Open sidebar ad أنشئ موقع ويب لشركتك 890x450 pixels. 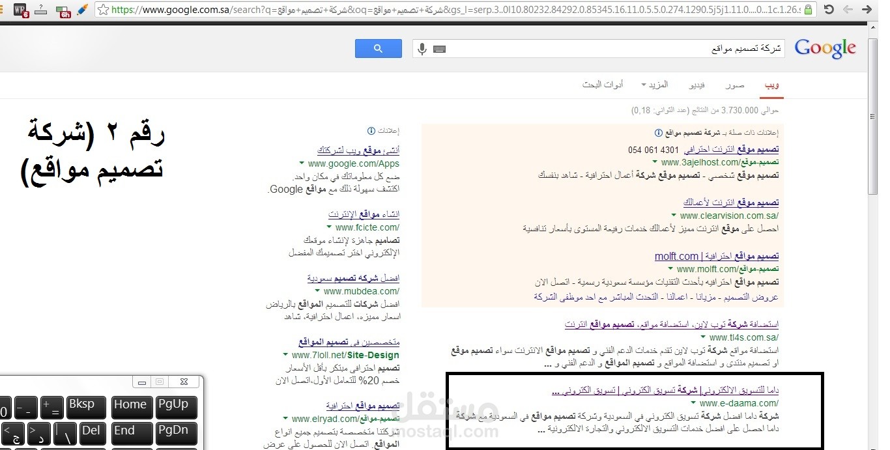point(358,150)
